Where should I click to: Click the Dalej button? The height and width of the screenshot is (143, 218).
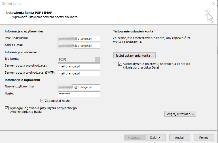[x=155, y=138]
